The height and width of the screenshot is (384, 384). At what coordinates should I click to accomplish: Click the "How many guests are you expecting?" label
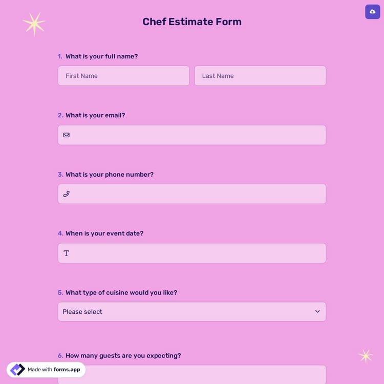(123, 356)
